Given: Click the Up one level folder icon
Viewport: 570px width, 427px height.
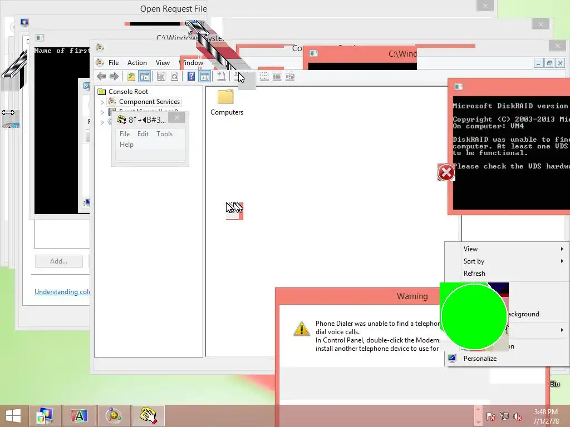Looking at the screenshot, I should [131, 76].
